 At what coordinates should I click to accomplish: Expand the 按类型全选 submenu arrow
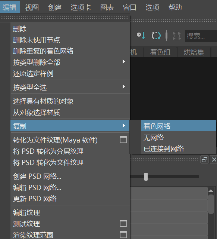click(124, 87)
